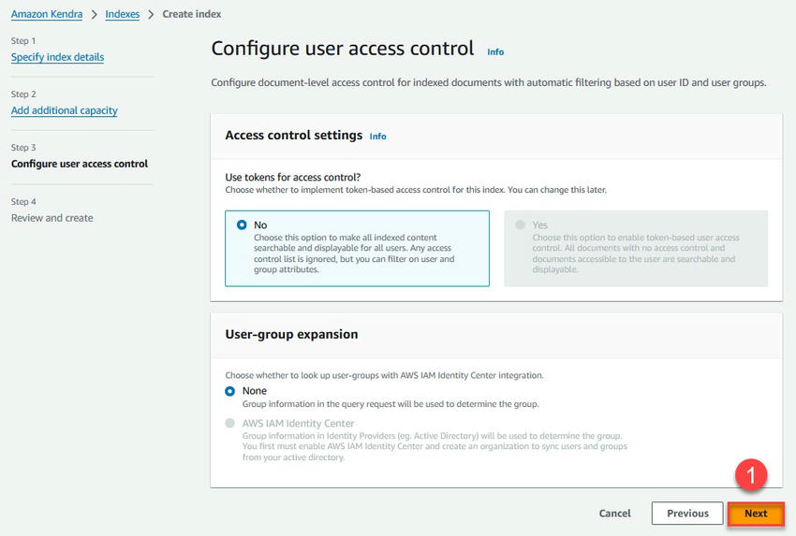796x536 pixels.
Task: Open the Info link beside the page title
Action: click(x=495, y=52)
